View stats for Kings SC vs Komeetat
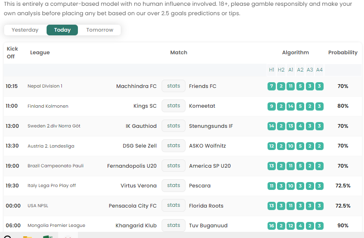This screenshot has width=364, height=238. coord(174,106)
